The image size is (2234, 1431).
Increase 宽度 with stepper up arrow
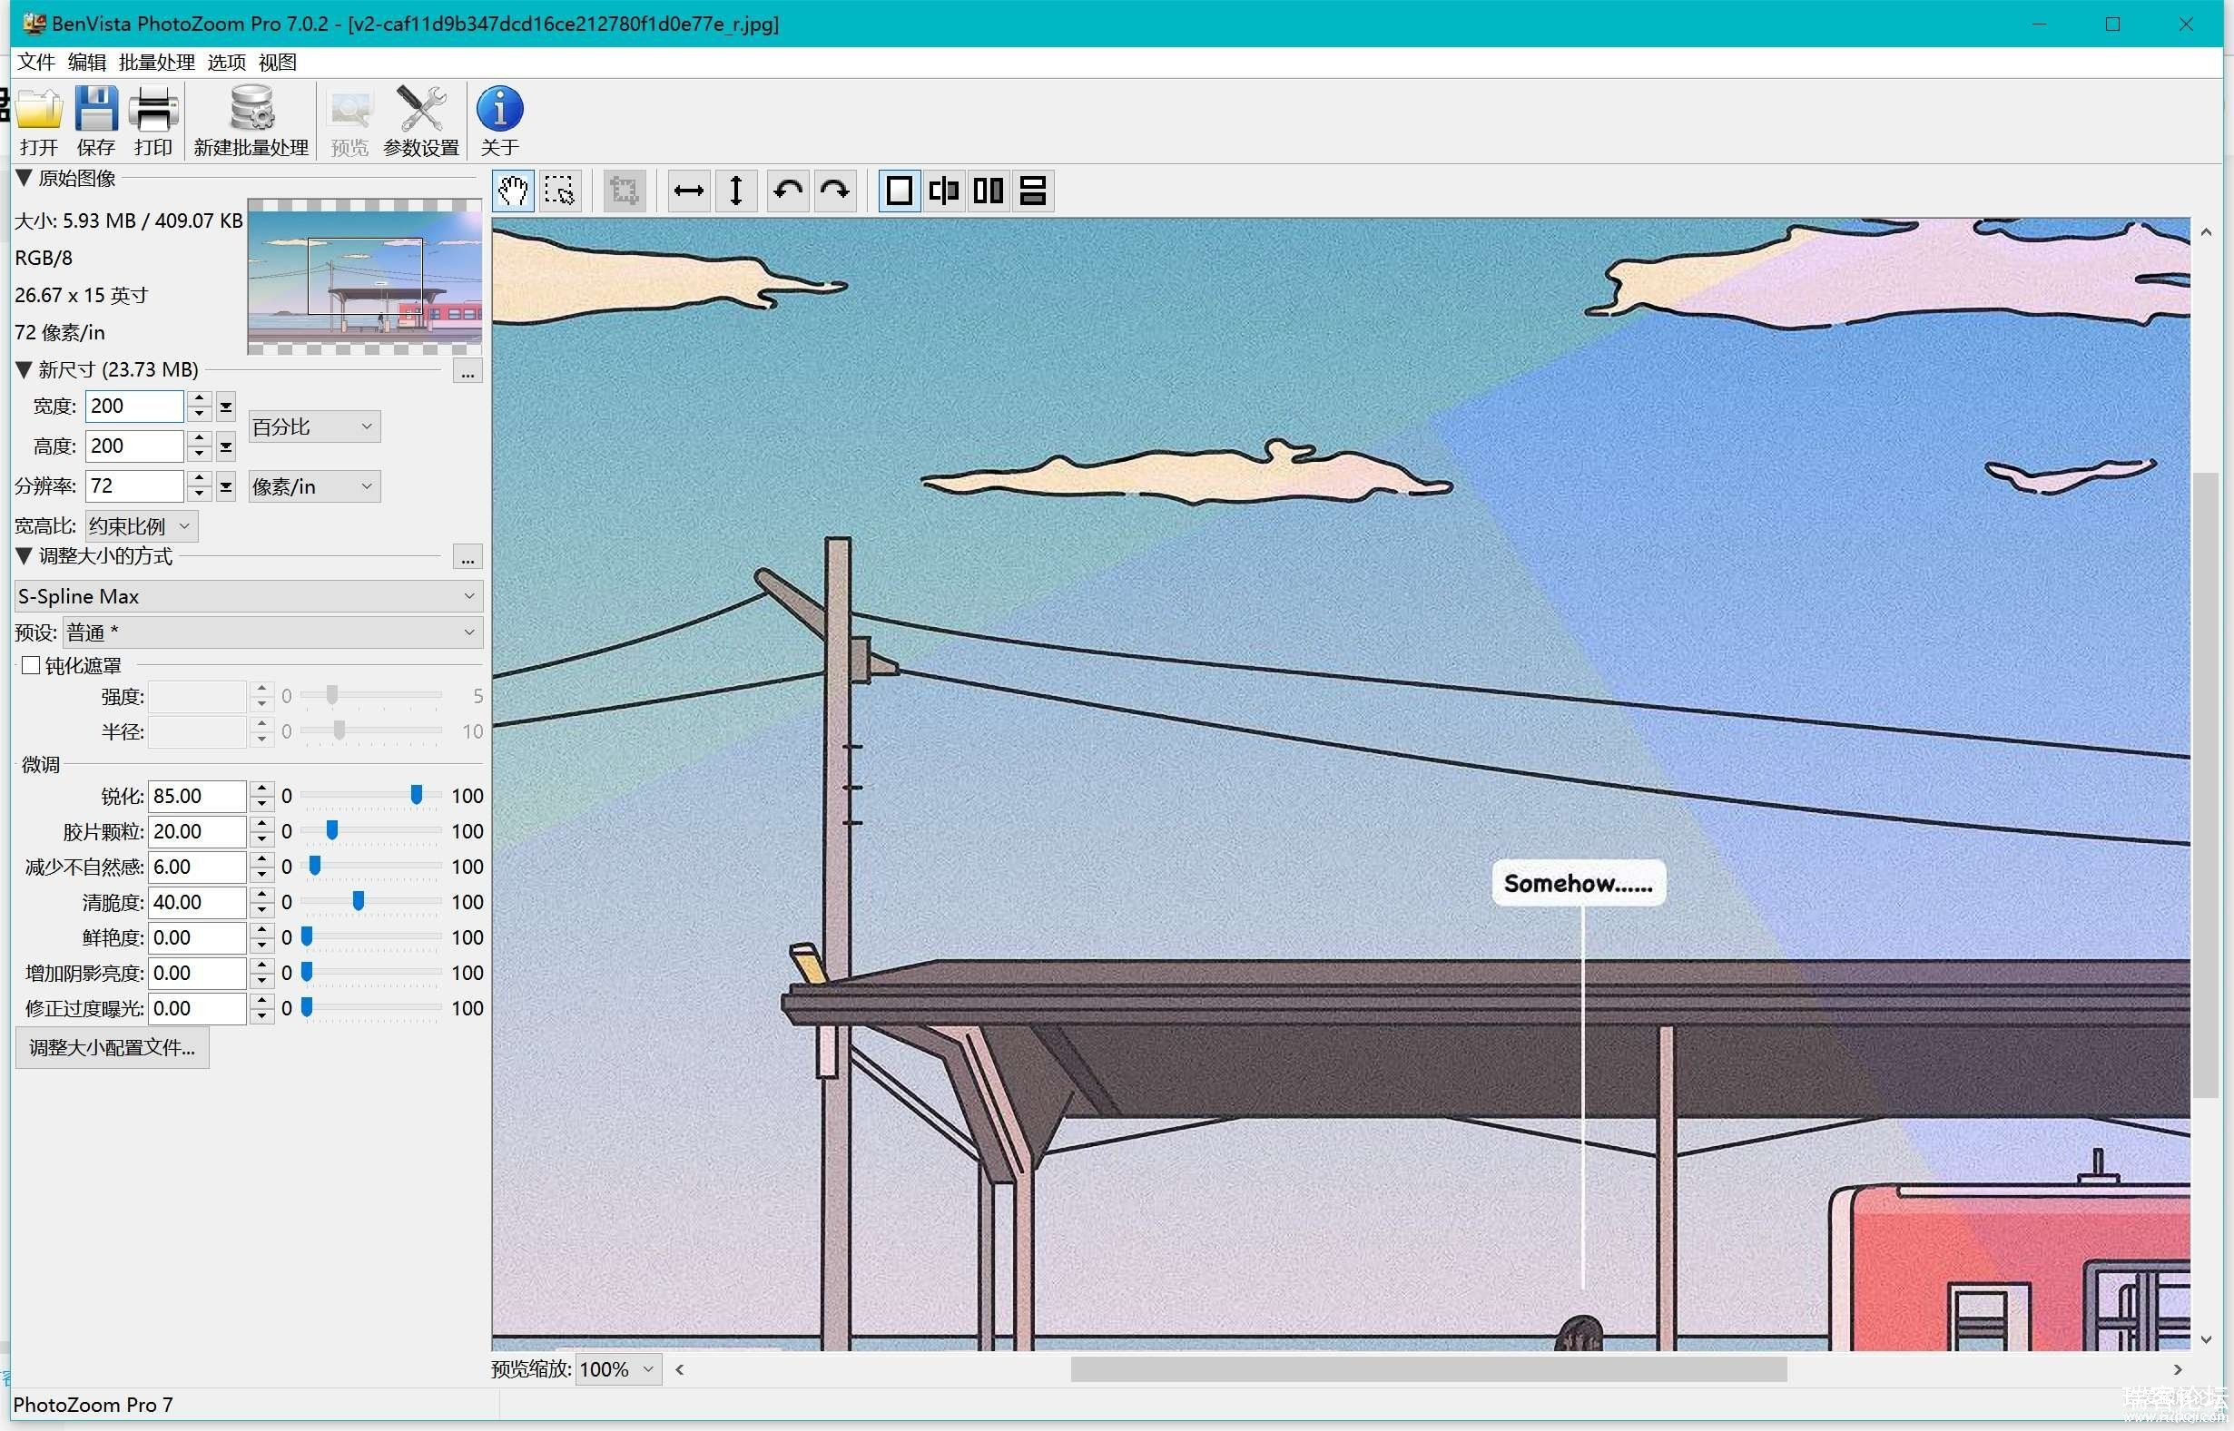[x=199, y=399]
